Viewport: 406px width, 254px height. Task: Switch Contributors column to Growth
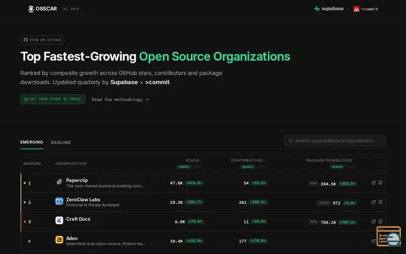click(x=248, y=167)
